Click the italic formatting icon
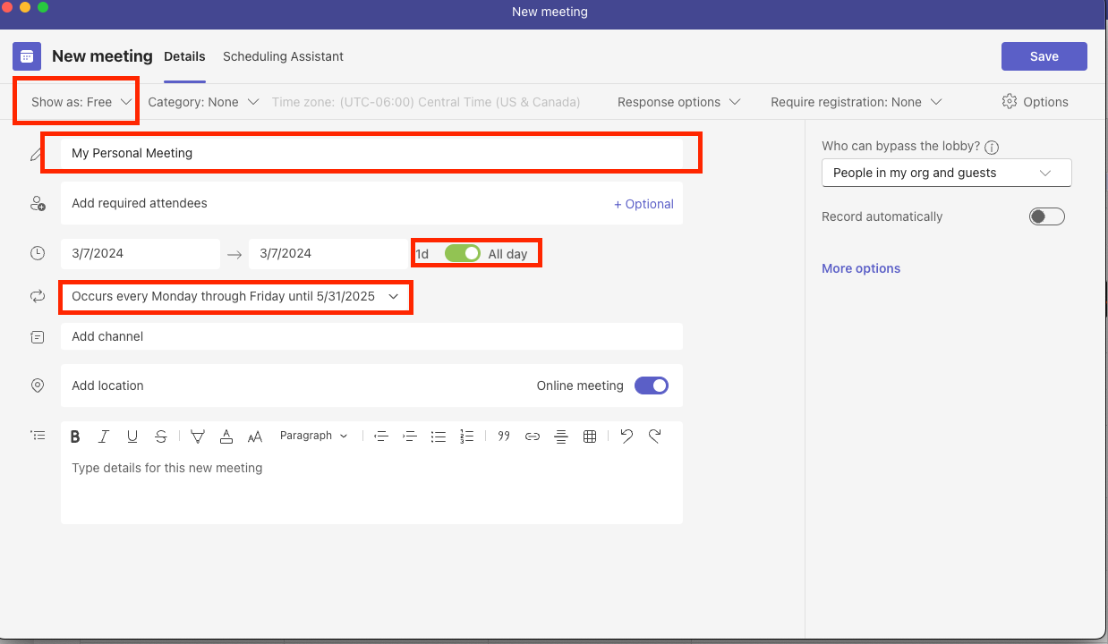1108x644 pixels. (104, 436)
